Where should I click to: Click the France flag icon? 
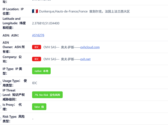click(35, 11)
